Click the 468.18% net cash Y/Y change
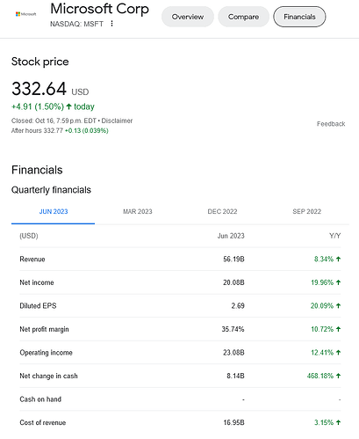The image size is (359, 439). [324, 376]
